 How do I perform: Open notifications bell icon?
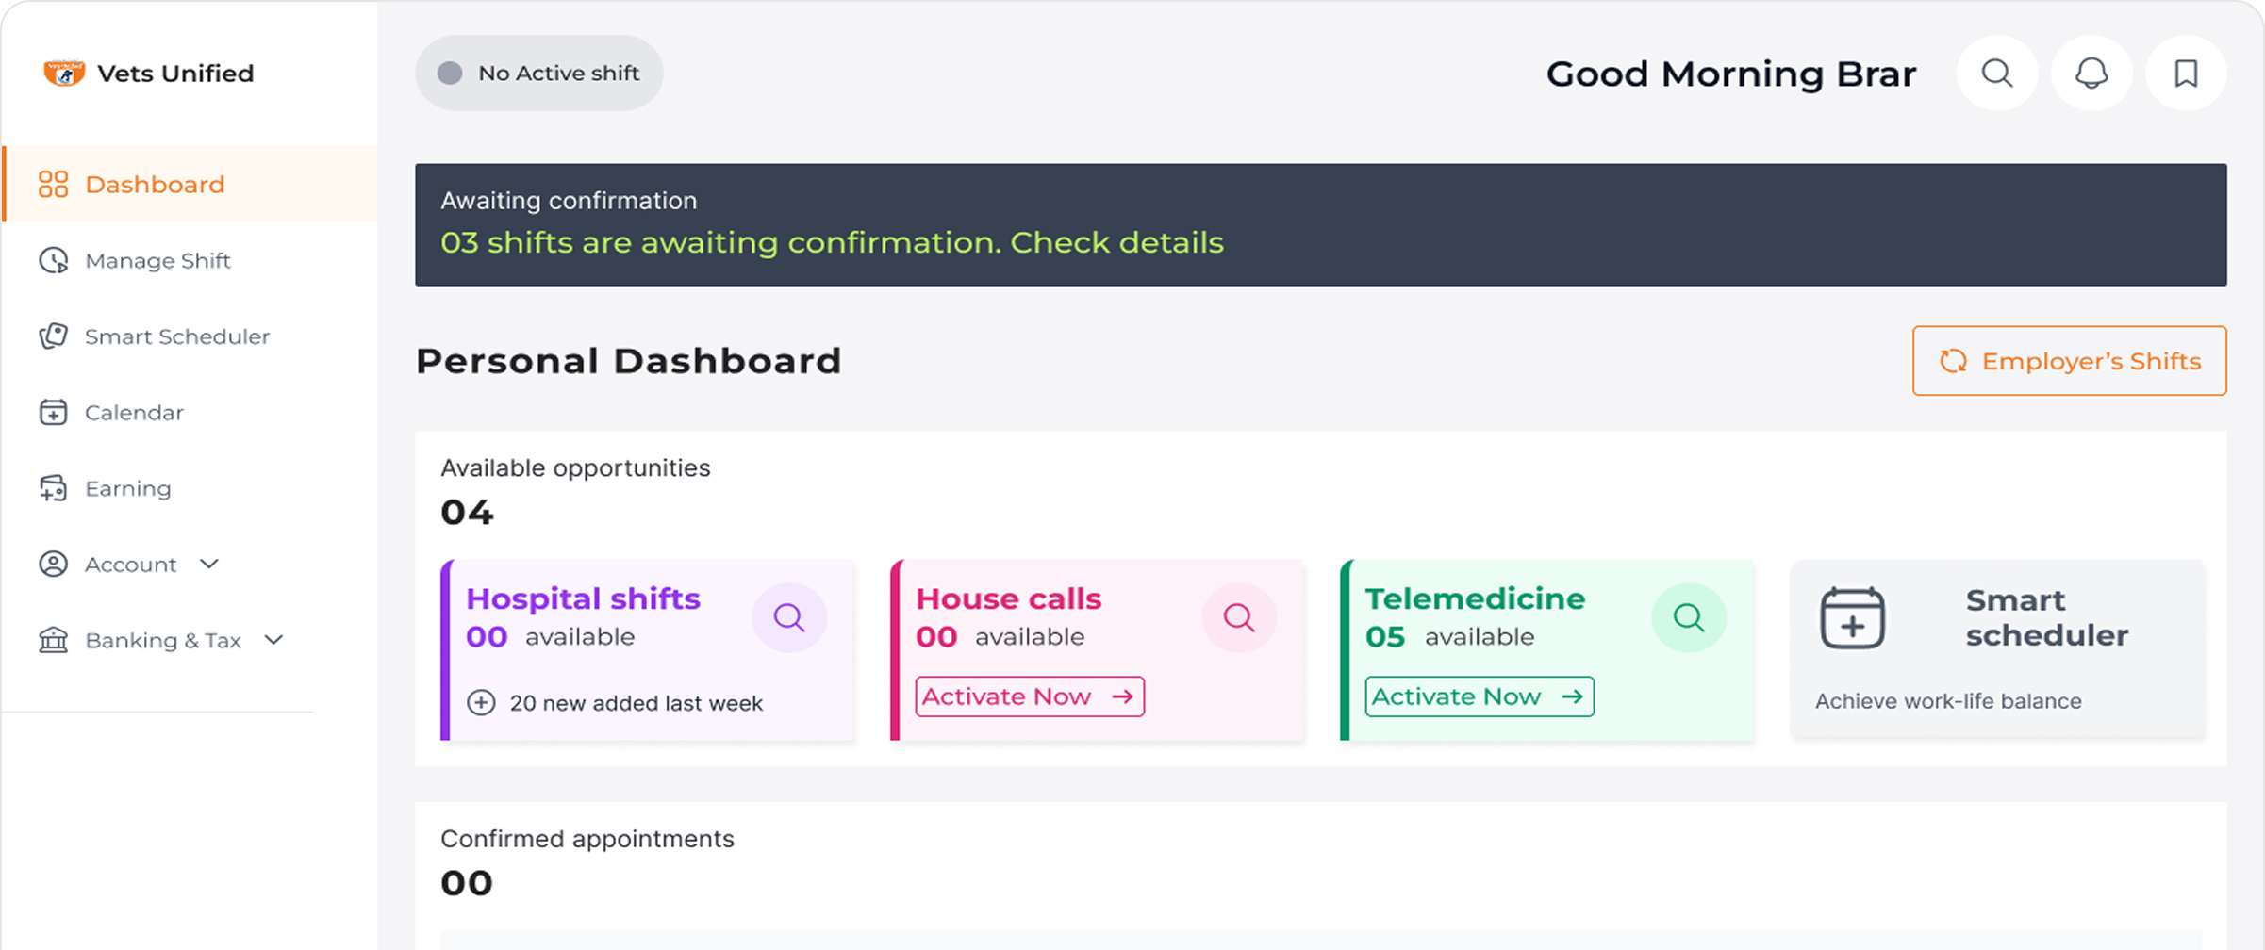tap(2091, 74)
